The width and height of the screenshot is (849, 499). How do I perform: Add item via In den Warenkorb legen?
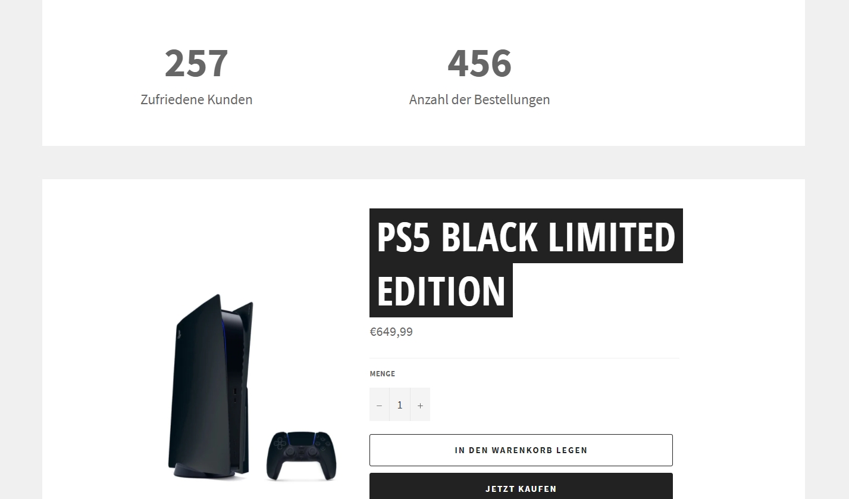521,450
